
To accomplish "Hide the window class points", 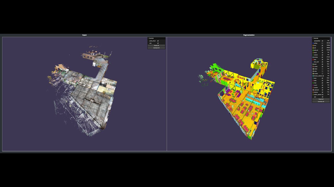I will [322, 57].
